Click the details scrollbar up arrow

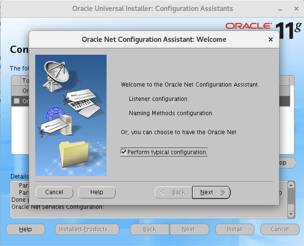[291, 185]
